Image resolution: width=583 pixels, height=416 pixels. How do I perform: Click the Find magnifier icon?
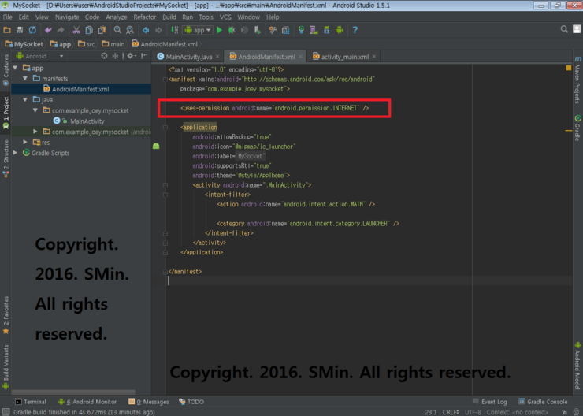pyautogui.click(x=117, y=30)
